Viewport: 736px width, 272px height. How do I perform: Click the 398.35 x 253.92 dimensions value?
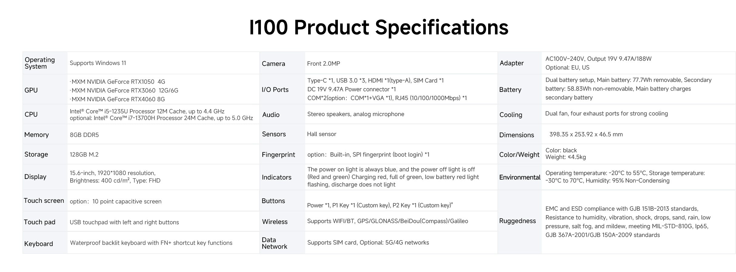coord(586,134)
